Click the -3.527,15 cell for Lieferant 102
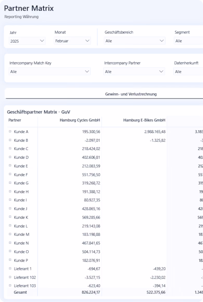 click(92, 278)
